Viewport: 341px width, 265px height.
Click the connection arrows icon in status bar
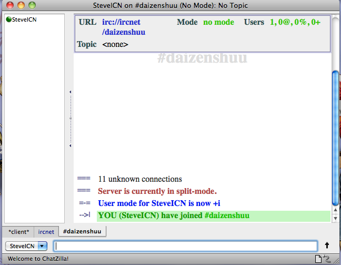pyautogui.click(x=327, y=258)
